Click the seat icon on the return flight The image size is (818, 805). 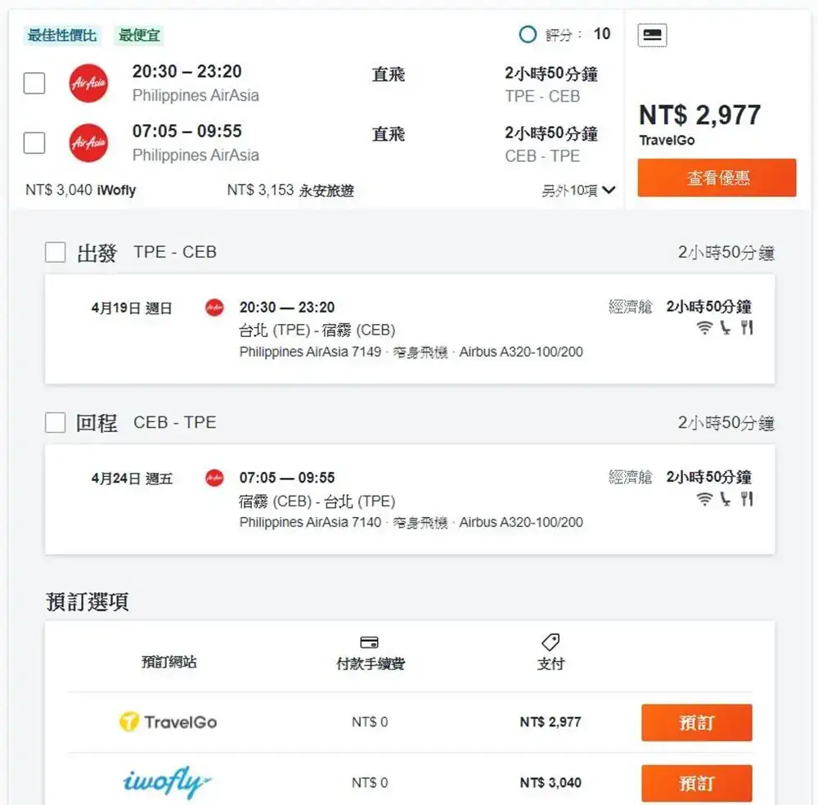coord(725,499)
